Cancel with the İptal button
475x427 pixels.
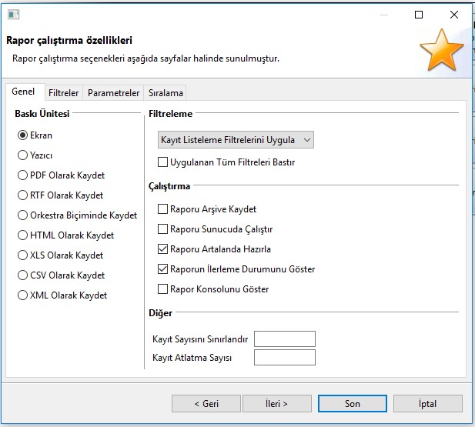pyautogui.click(x=427, y=404)
